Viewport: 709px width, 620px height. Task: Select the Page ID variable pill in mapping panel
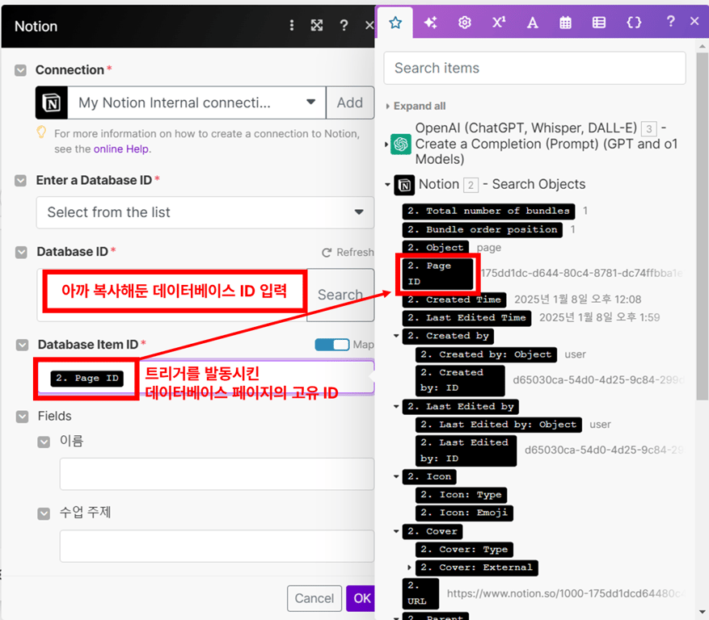coord(437,274)
